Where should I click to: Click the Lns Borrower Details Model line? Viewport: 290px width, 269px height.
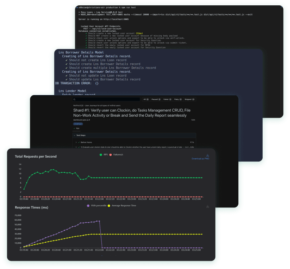click(81, 52)
